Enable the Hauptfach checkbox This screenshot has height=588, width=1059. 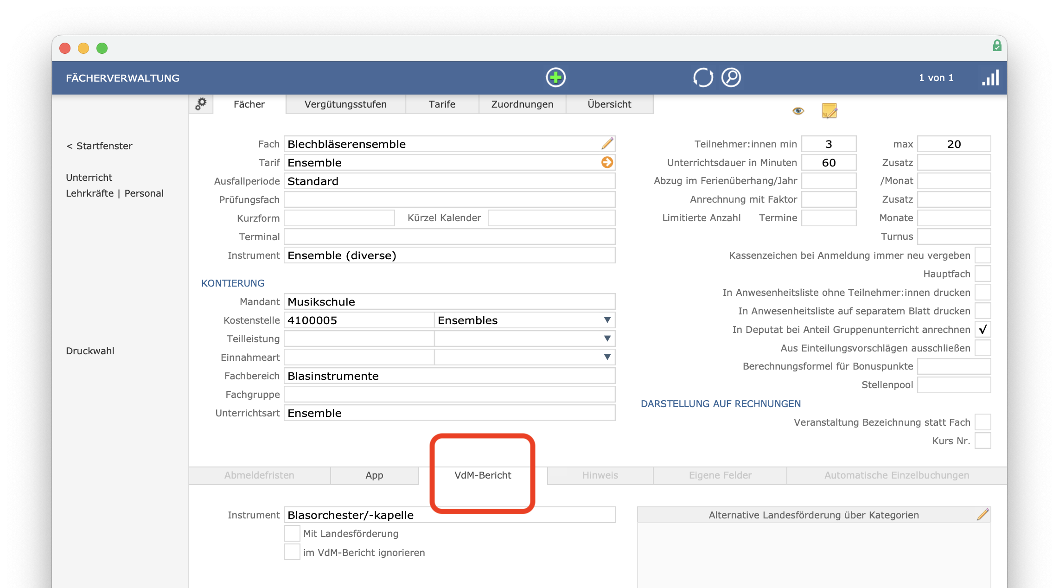(x=982, y=274)
